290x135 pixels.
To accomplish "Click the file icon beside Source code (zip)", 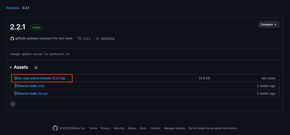I will pos(16,86).
